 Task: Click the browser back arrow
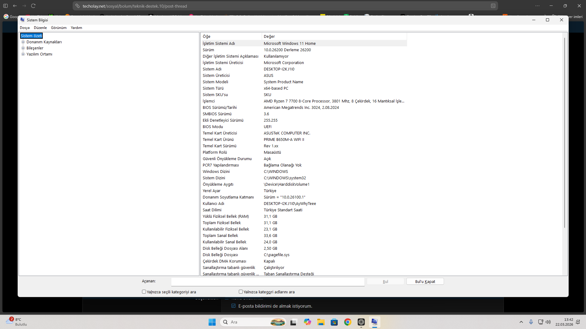[x=15, y=6]
